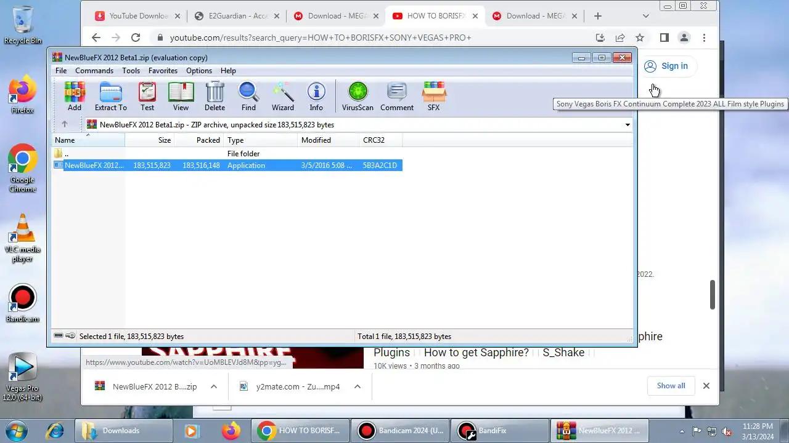Open Recycle Bin desktop icon
The image size is (789, 443).
[23, 26]
